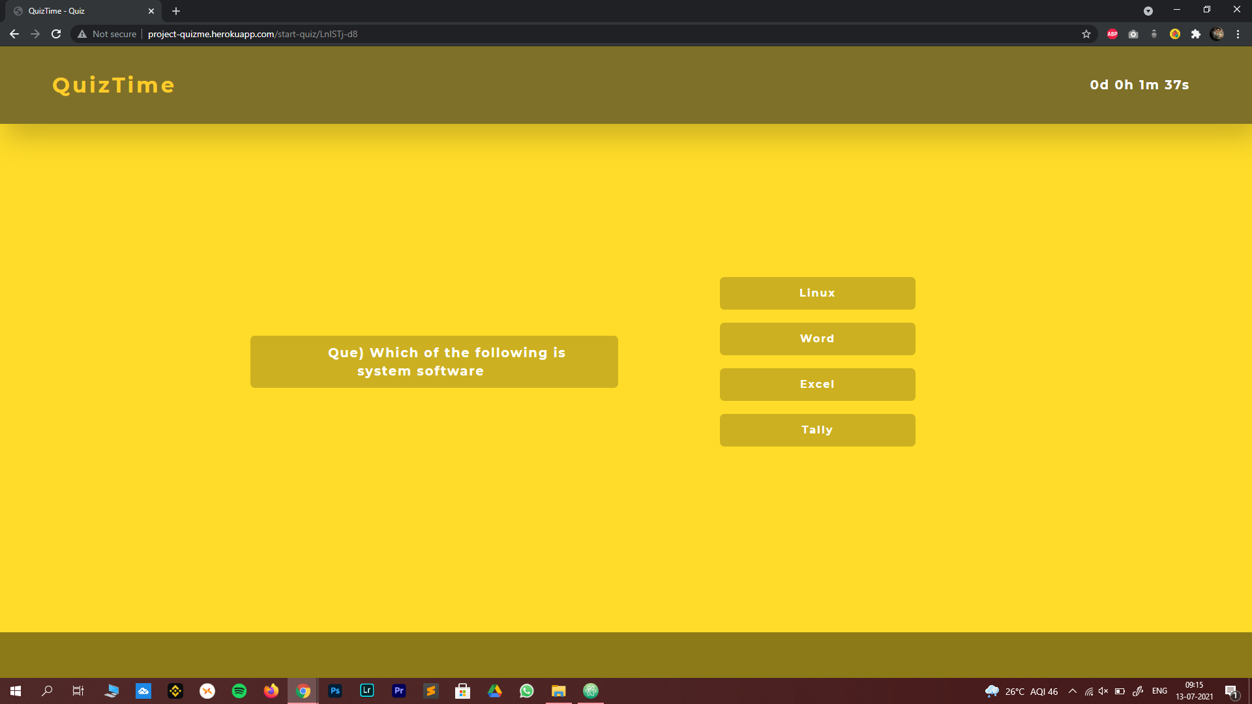Image resolution: width=1252 pixels, height=704 pixels.
Task: Open the Adblock Plus extension
Action: pos(1112,34)
